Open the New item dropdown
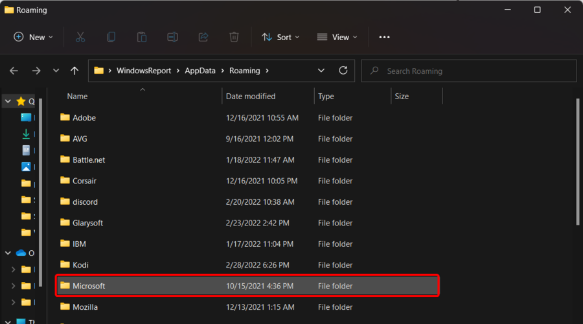The width and height of the screenshot is (583, 324). tap(33, 37)
